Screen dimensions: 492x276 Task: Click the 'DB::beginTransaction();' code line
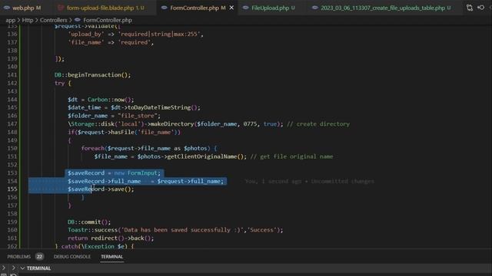pos(92,75)
